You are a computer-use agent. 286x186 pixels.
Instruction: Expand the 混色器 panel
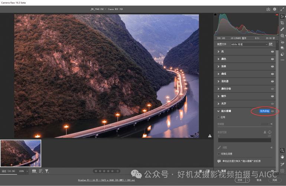click(x=218, y=81)
